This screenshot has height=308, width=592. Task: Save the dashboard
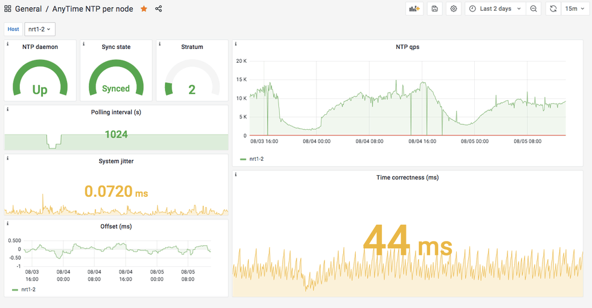tap(434, 8)
